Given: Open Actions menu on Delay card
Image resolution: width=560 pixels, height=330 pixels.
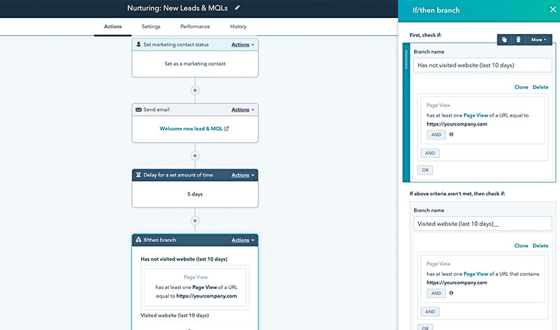Looking at the screenshot, I should pyautogui.click(x=243, y=175).
